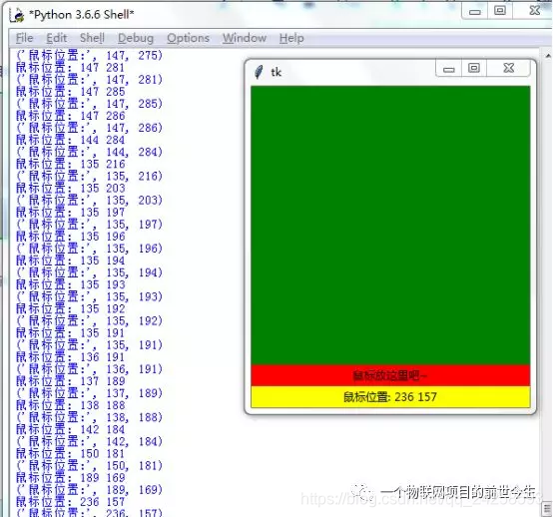Screen dimensions: 553x517
Task: Maximize the tk window
Action: tap(474, 68)
